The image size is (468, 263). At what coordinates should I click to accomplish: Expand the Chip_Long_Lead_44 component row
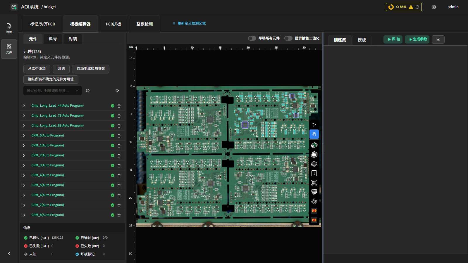coord(24,106)
